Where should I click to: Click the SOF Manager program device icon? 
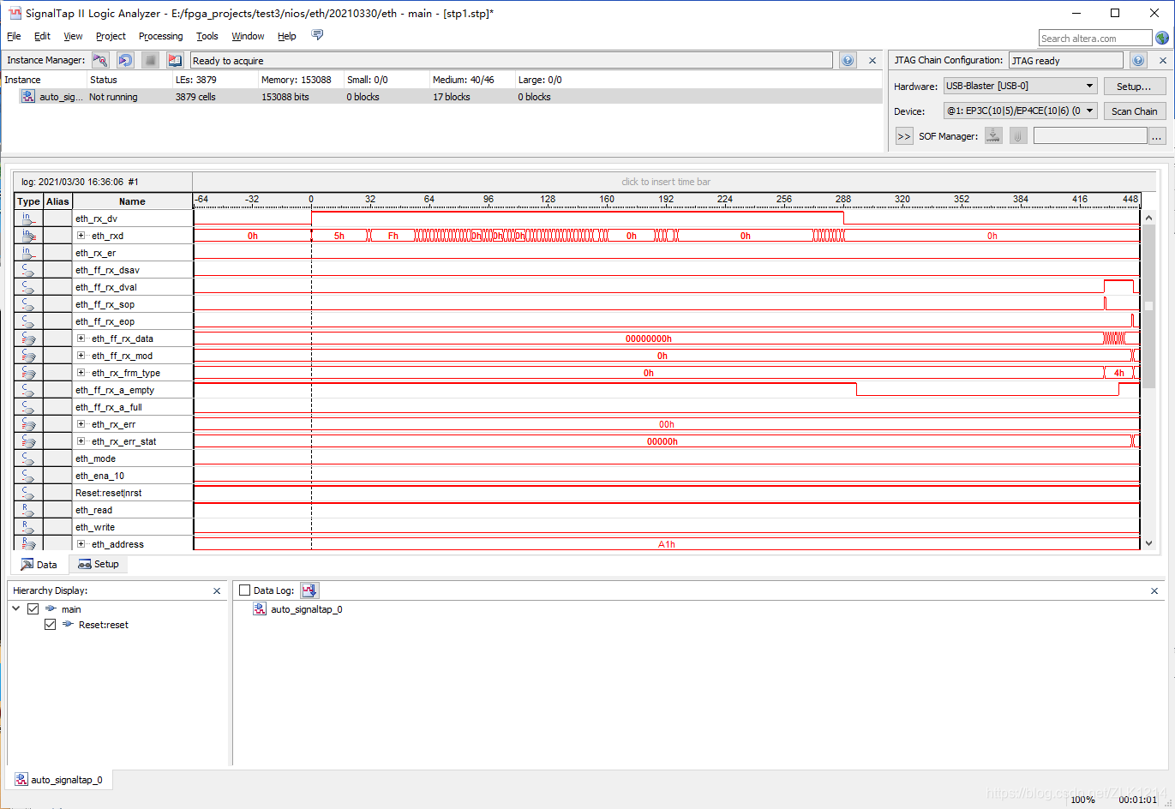click(x=993, y=135)
